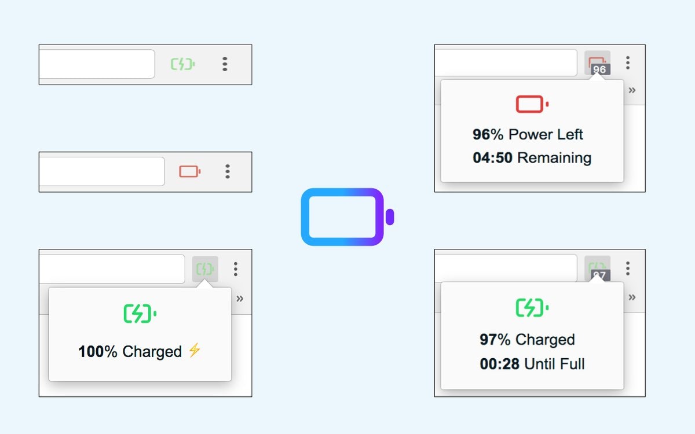Open the extension icon with 97 badge
Viewport: 695px width, 434px height.
598,268
